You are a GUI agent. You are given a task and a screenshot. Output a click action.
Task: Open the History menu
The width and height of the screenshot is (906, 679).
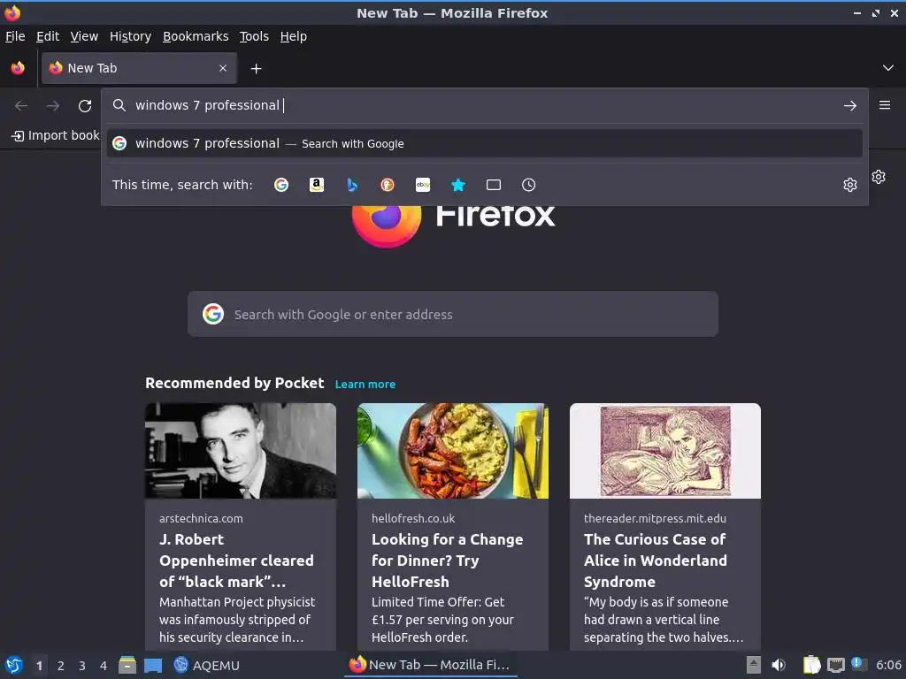click(x=130, y=36)
